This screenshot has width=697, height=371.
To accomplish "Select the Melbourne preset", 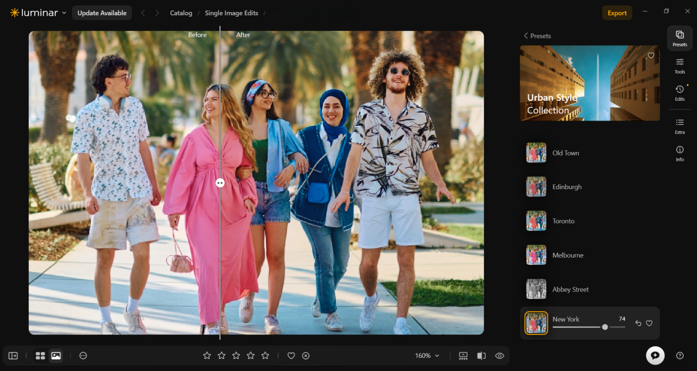I will tap(590, 255).
